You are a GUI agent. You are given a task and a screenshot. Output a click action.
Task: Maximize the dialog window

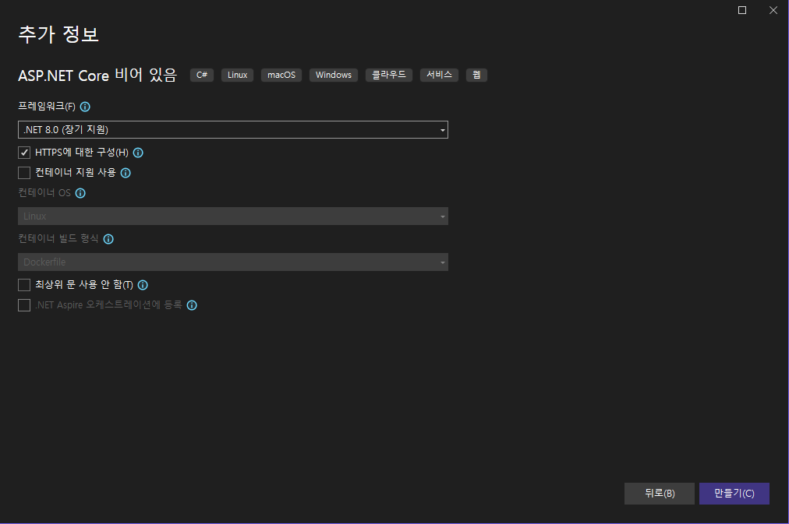tap(742, 10)
